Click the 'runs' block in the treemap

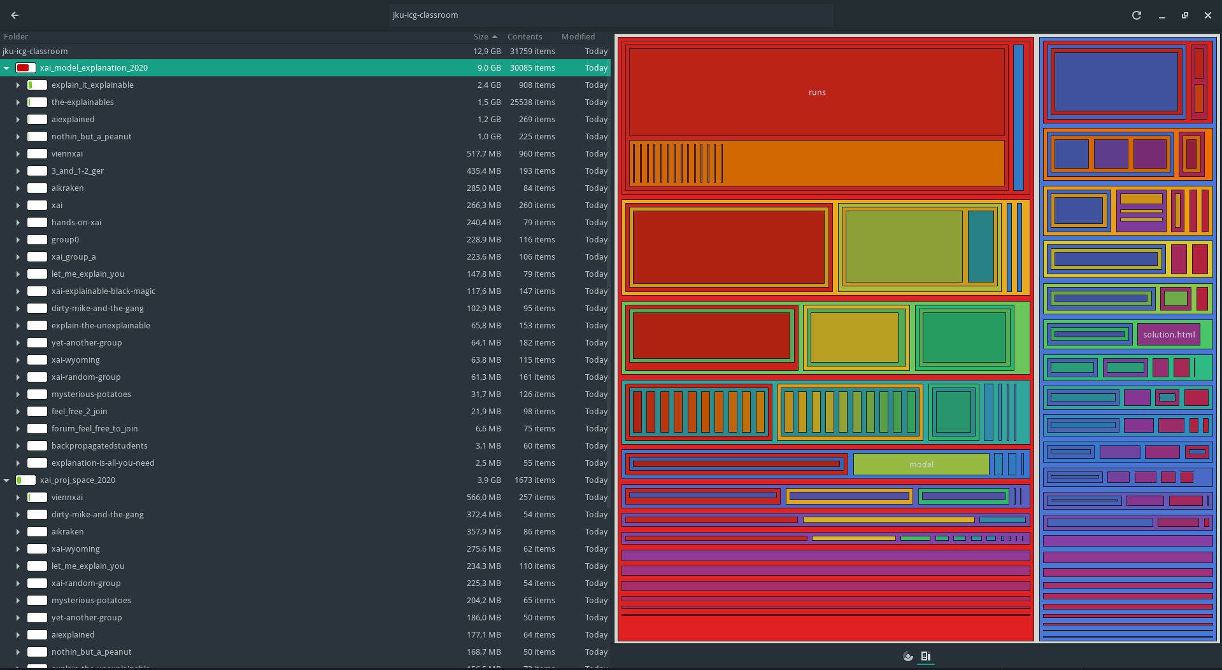coord(816,92)
